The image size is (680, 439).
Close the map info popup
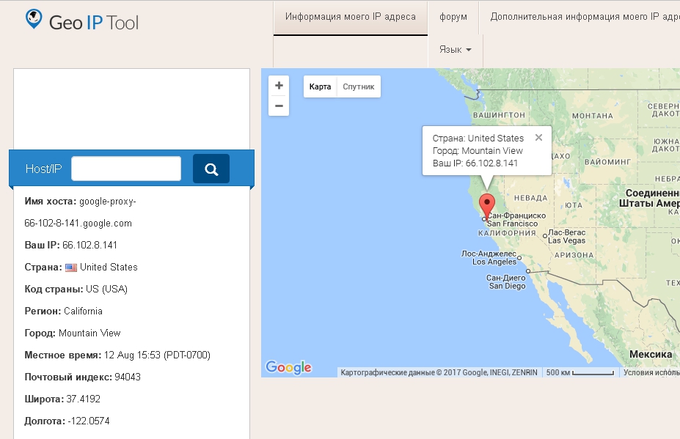(538, 137)
